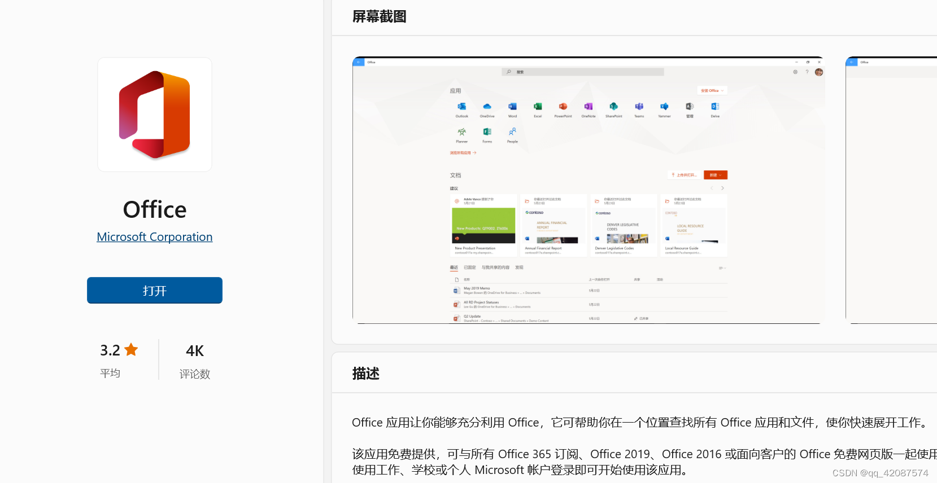Click the 描述 section heading
The width and height of the screenshot is (937, 483).
(x=366, y=374)
